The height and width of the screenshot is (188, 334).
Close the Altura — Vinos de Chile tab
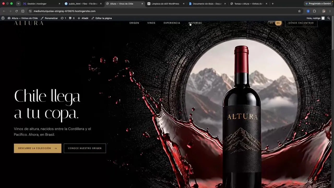point(142,4)
